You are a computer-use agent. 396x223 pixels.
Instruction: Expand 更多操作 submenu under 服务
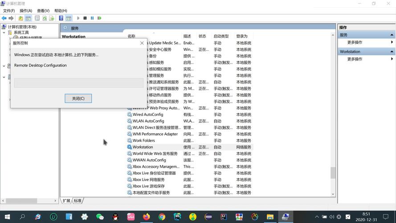(392, 42)
